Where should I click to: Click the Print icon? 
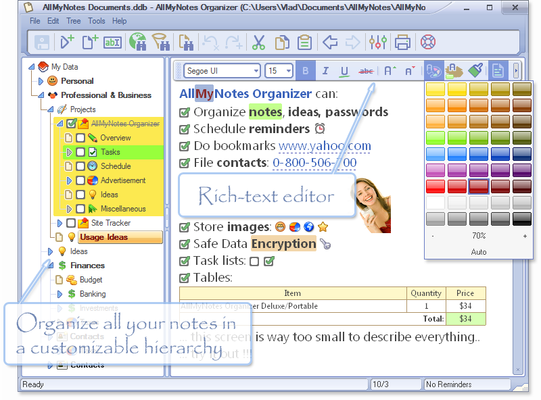tap(402, 43)
